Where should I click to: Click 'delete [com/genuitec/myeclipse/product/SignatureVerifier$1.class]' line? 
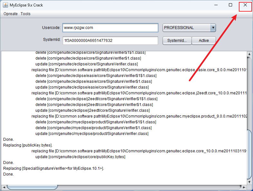[x=94, y=128]
